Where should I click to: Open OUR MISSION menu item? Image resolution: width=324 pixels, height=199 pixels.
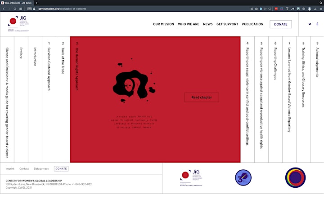pos(163,24)
